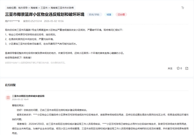Open the 地方领导 breadcrumb link
The width and height of the screenshot is (194, 135).
tap(23, 8)
